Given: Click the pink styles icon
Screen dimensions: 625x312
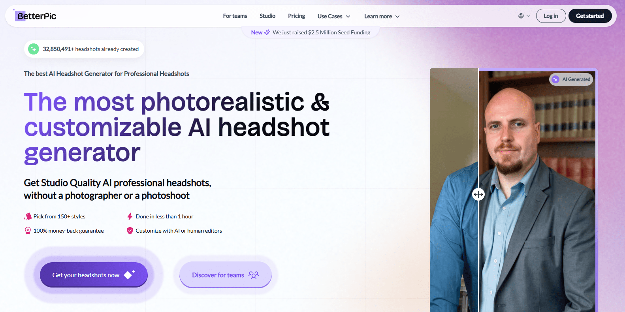Looking at the screenshot, I should (28, 216).
